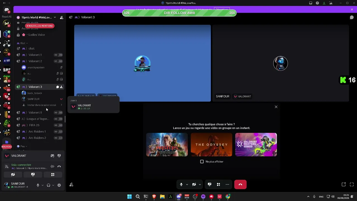Show hidden system tray icons
The image size is (357, 201).
pos(308,197)
